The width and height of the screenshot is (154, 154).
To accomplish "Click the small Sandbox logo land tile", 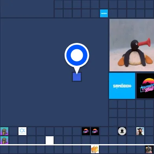I will (104, 13).
